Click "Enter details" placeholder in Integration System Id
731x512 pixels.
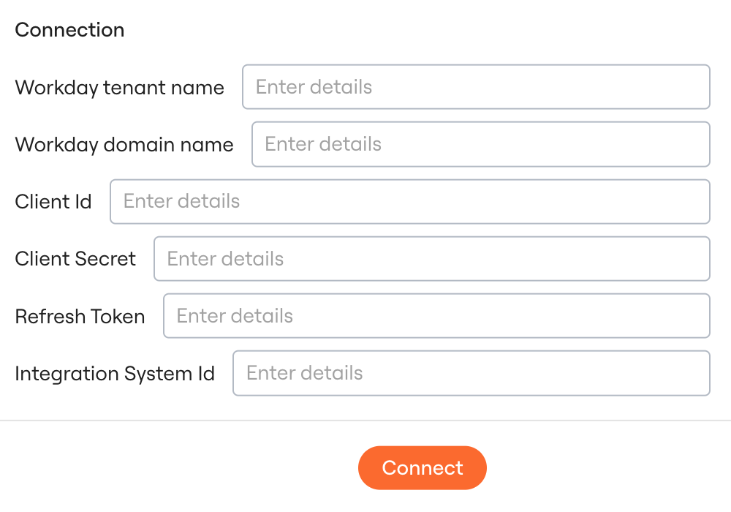coord(304,373)
